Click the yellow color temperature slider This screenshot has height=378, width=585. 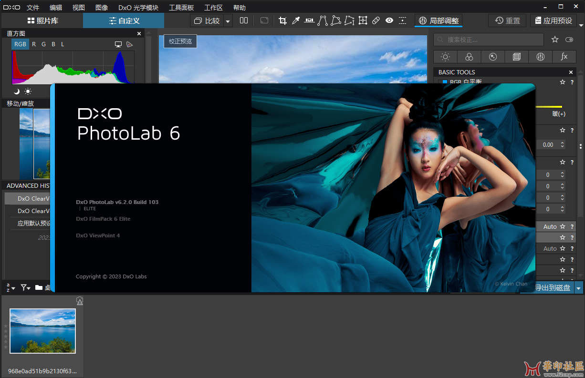coord(549,107)
